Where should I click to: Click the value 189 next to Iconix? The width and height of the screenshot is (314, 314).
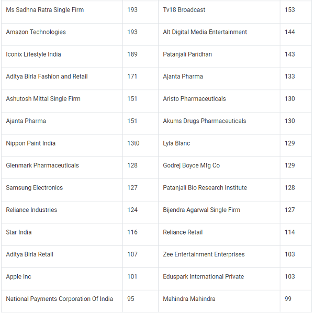pos(132,54)
